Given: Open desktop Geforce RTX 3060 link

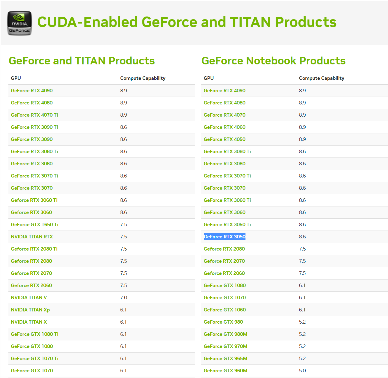Looking at the screenshot, I should point(31,212).
